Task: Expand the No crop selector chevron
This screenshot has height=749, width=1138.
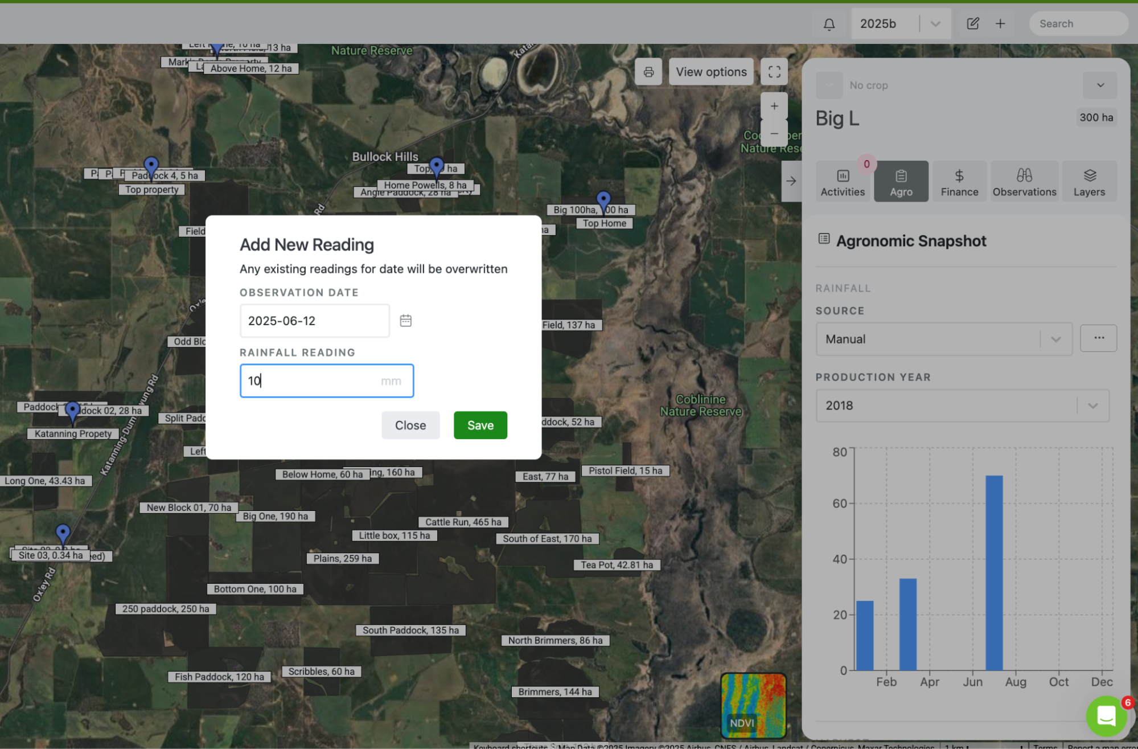Action: coord(1100,85)
